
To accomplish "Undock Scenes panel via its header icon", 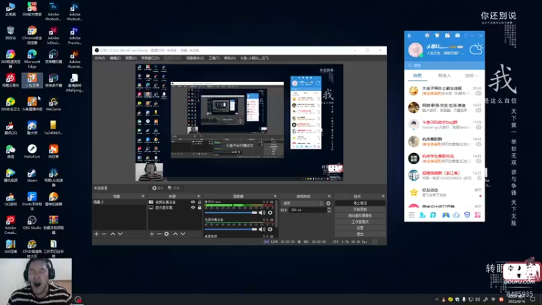I will (x=143, y=197).
